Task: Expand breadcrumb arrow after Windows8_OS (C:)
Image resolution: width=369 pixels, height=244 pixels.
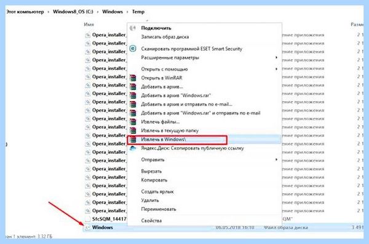Action: point(98,12)
